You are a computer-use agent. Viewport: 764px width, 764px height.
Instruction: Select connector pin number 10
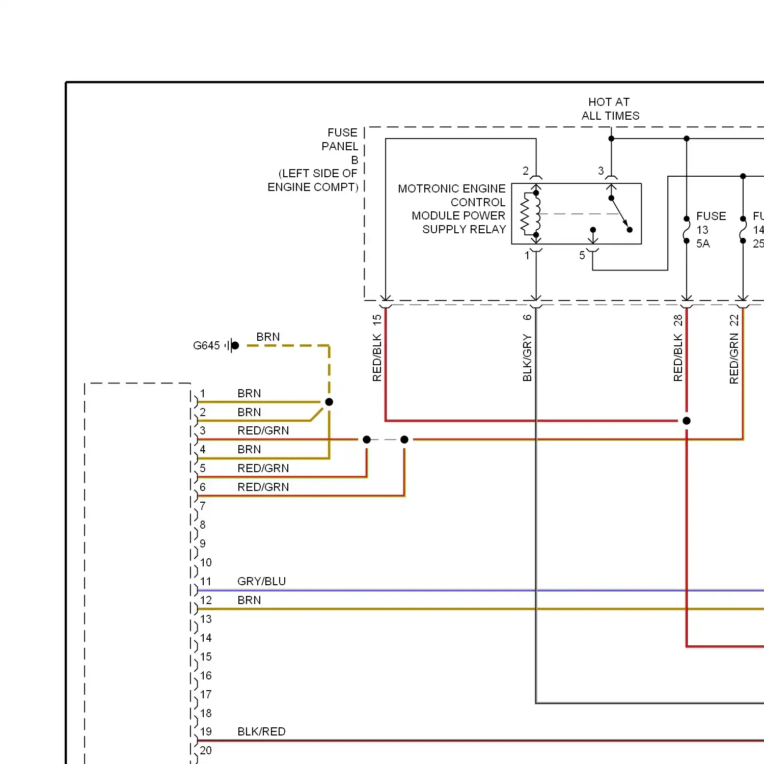click(x=206, y=563)
